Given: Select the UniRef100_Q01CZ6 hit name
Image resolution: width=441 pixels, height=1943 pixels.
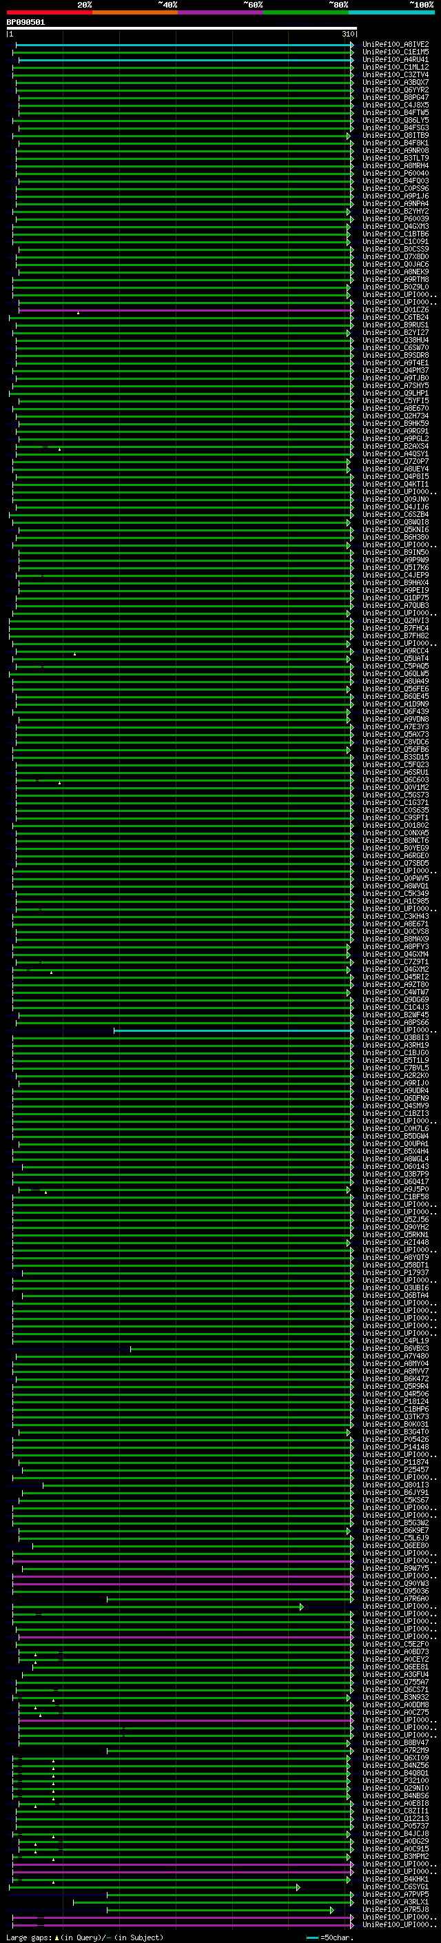Looking at the screenshot, I should click(396, 310).
